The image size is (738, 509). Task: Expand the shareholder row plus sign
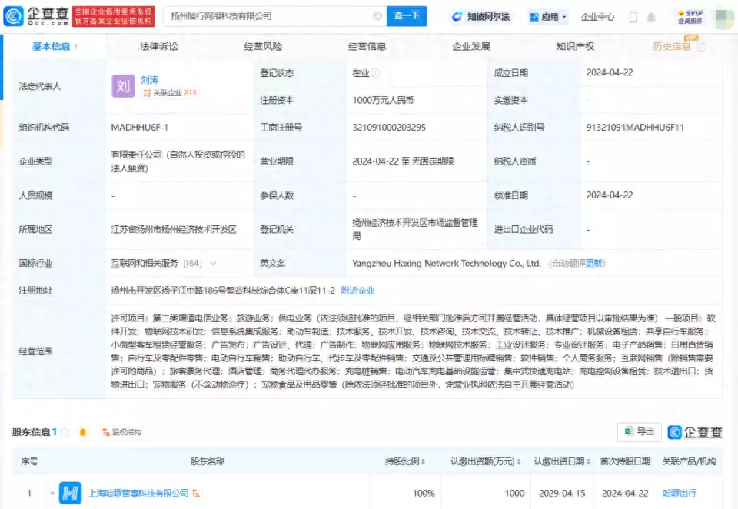click(x=52, y=494)
